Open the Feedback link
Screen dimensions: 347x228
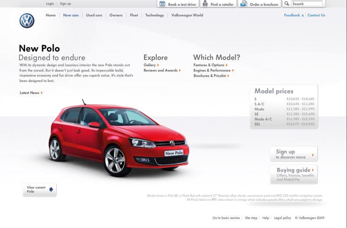pyautogui.click(x=292, y=15)
